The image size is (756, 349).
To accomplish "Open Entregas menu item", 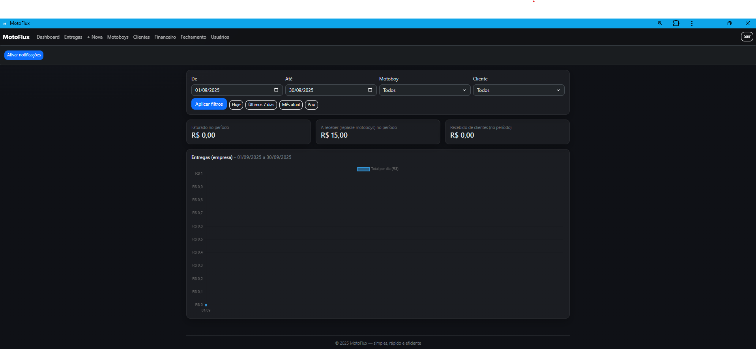I will (73, 37).
